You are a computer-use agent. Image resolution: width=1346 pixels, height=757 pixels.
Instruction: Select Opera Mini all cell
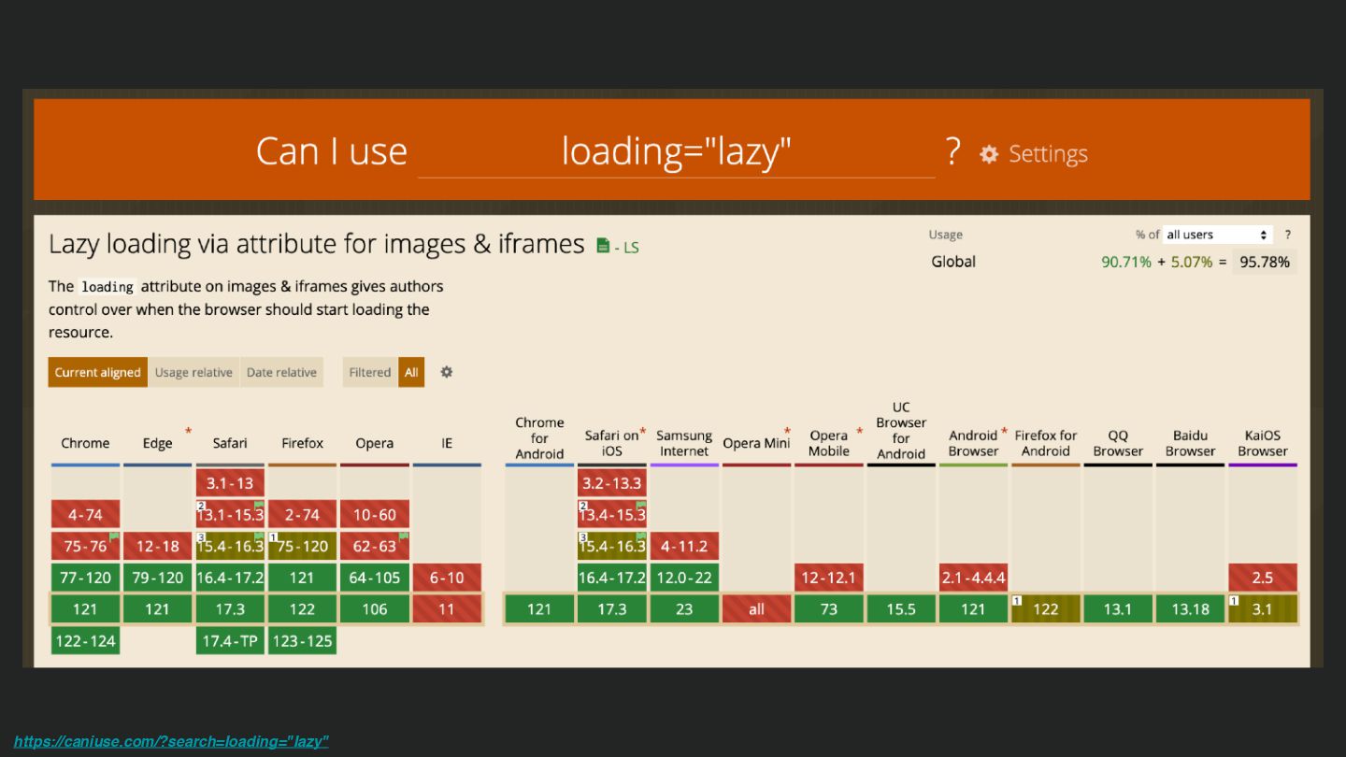[756, 609]
